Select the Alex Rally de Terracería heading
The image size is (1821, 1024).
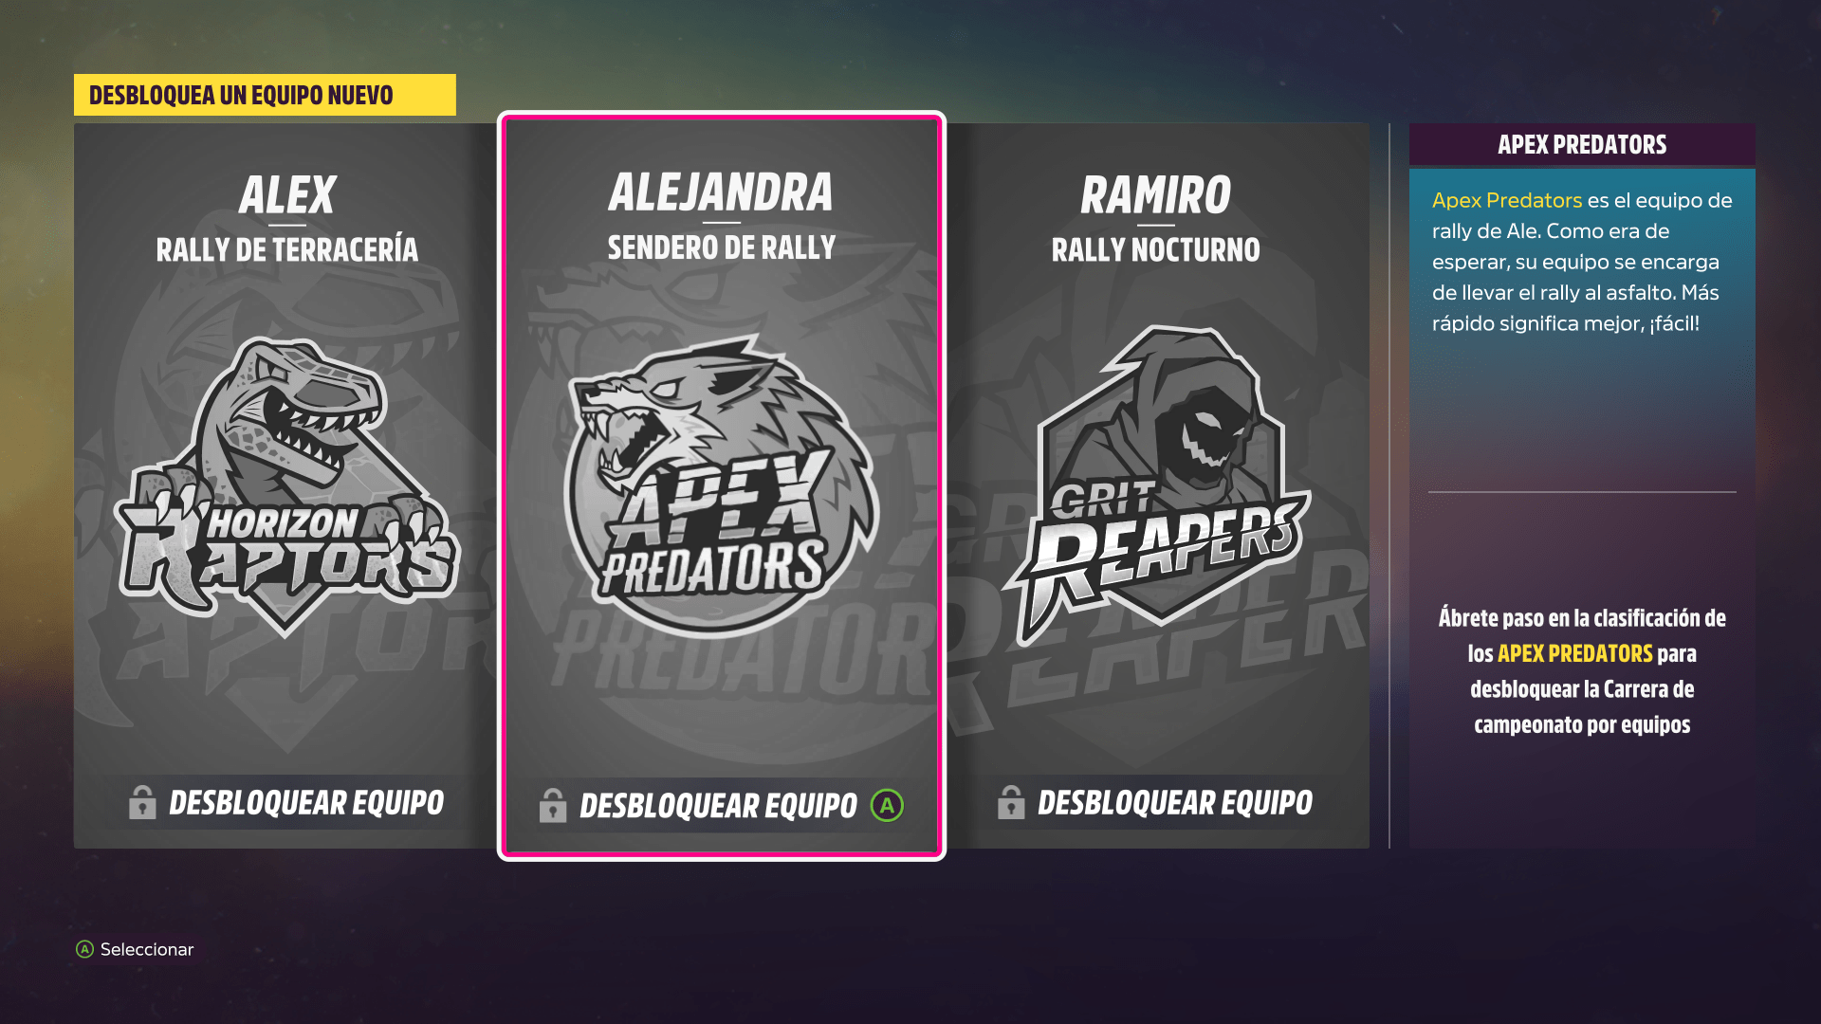pyautogui.click(x=287, y=219)
